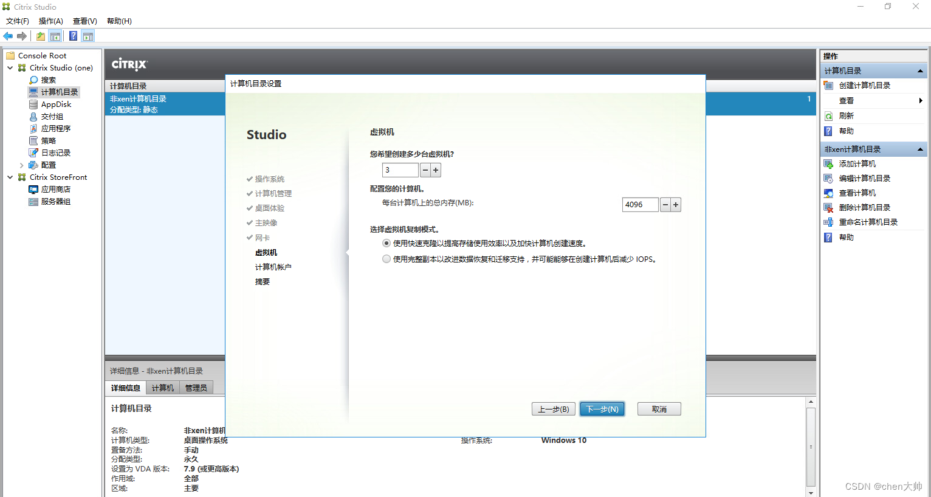This screenshot has height=497, width=931.
Task: Click the AppDisk icon in tree
Action: click(x=33, y=105)
